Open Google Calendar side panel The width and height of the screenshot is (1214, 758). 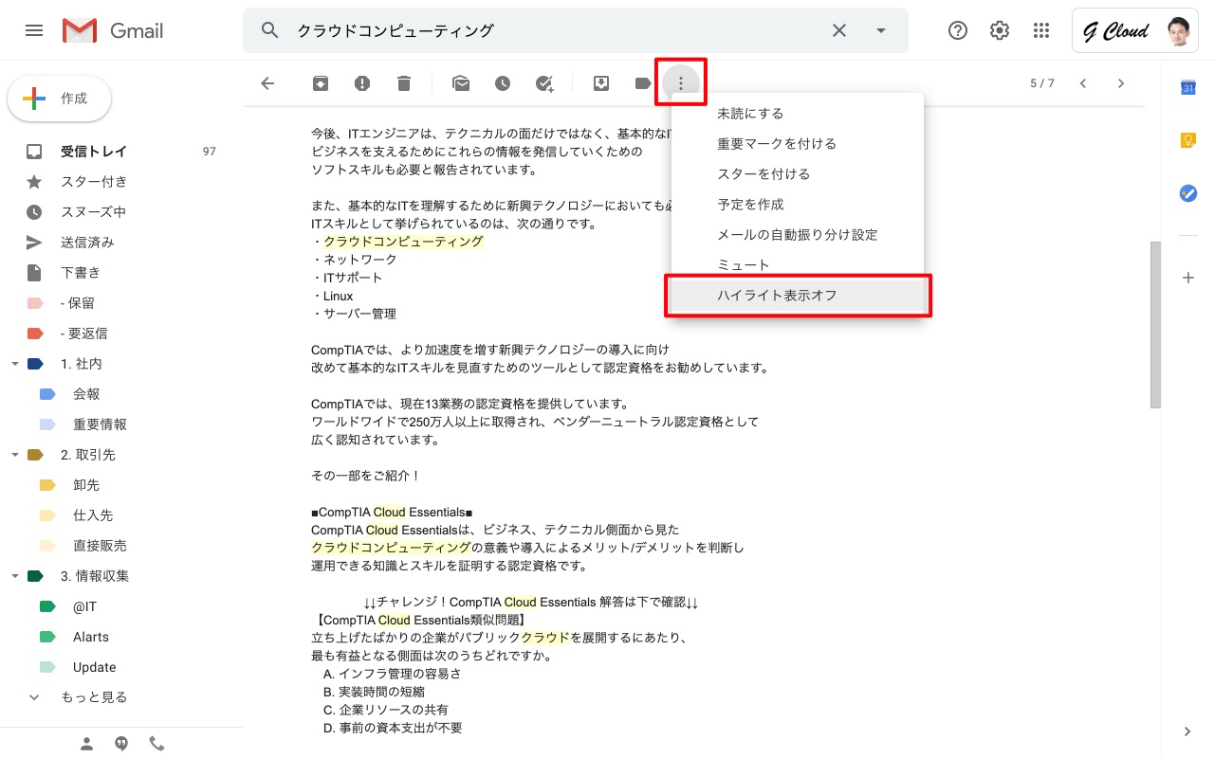[1187, 87]
